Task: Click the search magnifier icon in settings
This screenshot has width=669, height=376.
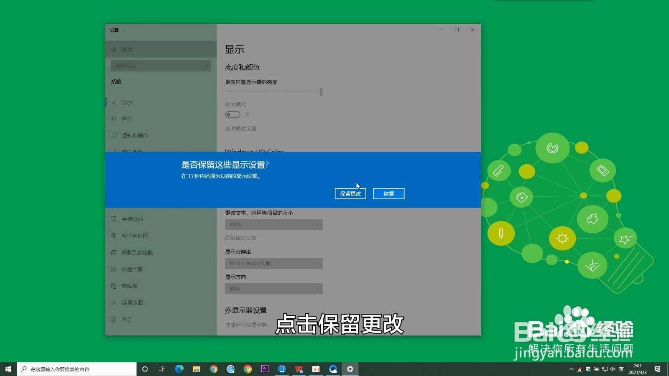Action: (x=206, y=66)
